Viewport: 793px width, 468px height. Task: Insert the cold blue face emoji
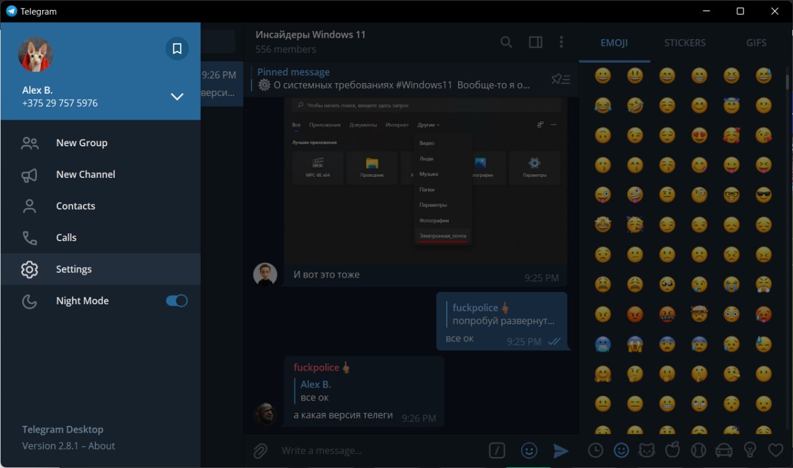[x=602, y=343]
